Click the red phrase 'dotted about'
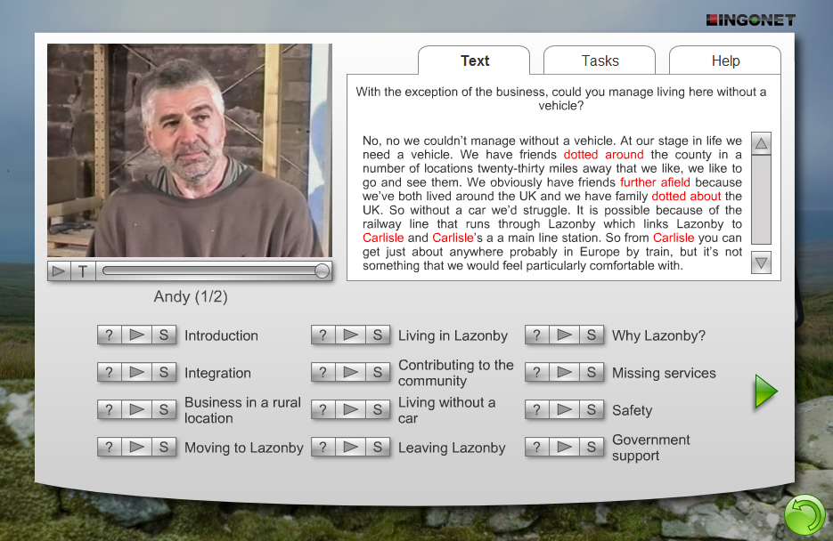This screenshot has height=541, width=833. click(686, 196)
